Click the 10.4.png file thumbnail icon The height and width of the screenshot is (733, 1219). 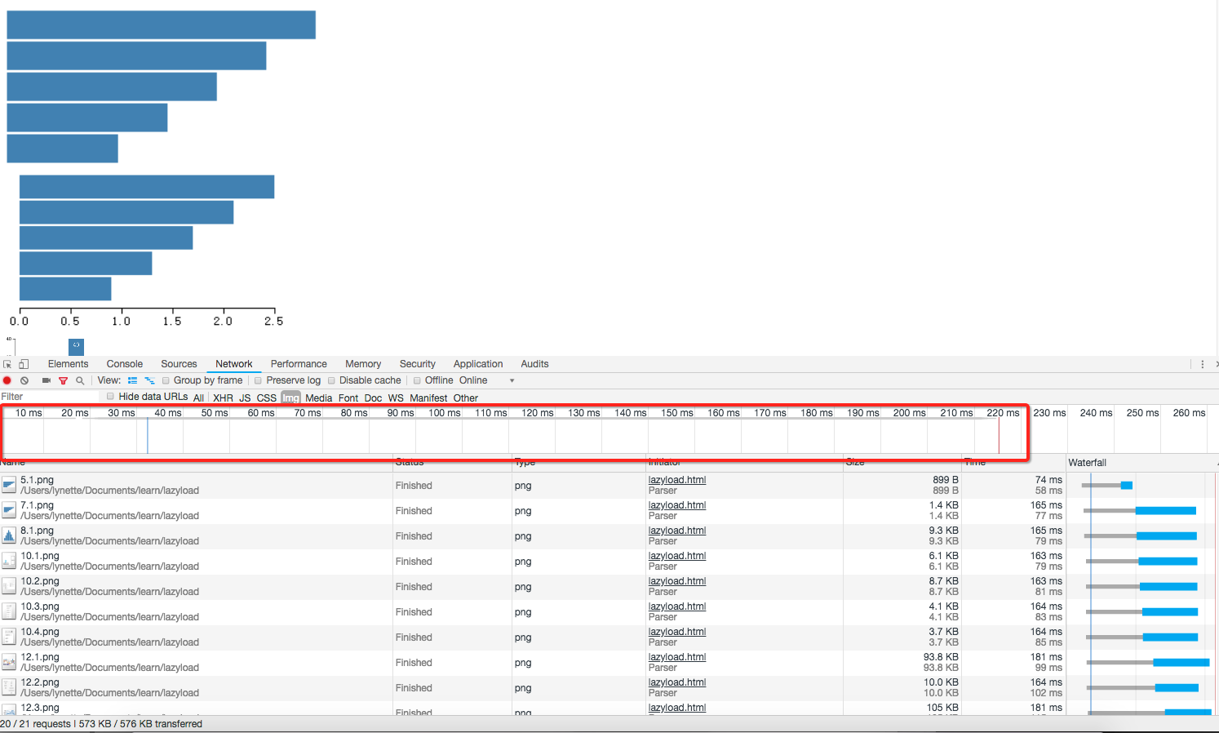[9, 637]
